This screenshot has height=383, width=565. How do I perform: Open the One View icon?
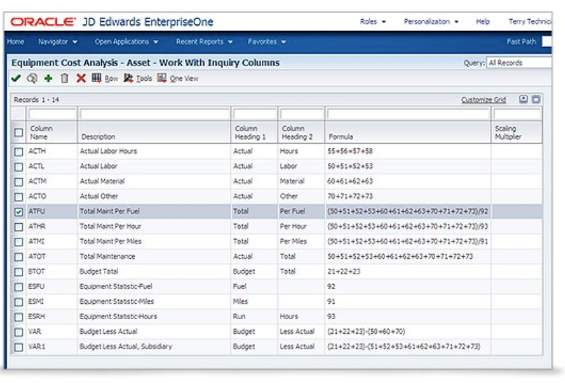pos(161,78)
